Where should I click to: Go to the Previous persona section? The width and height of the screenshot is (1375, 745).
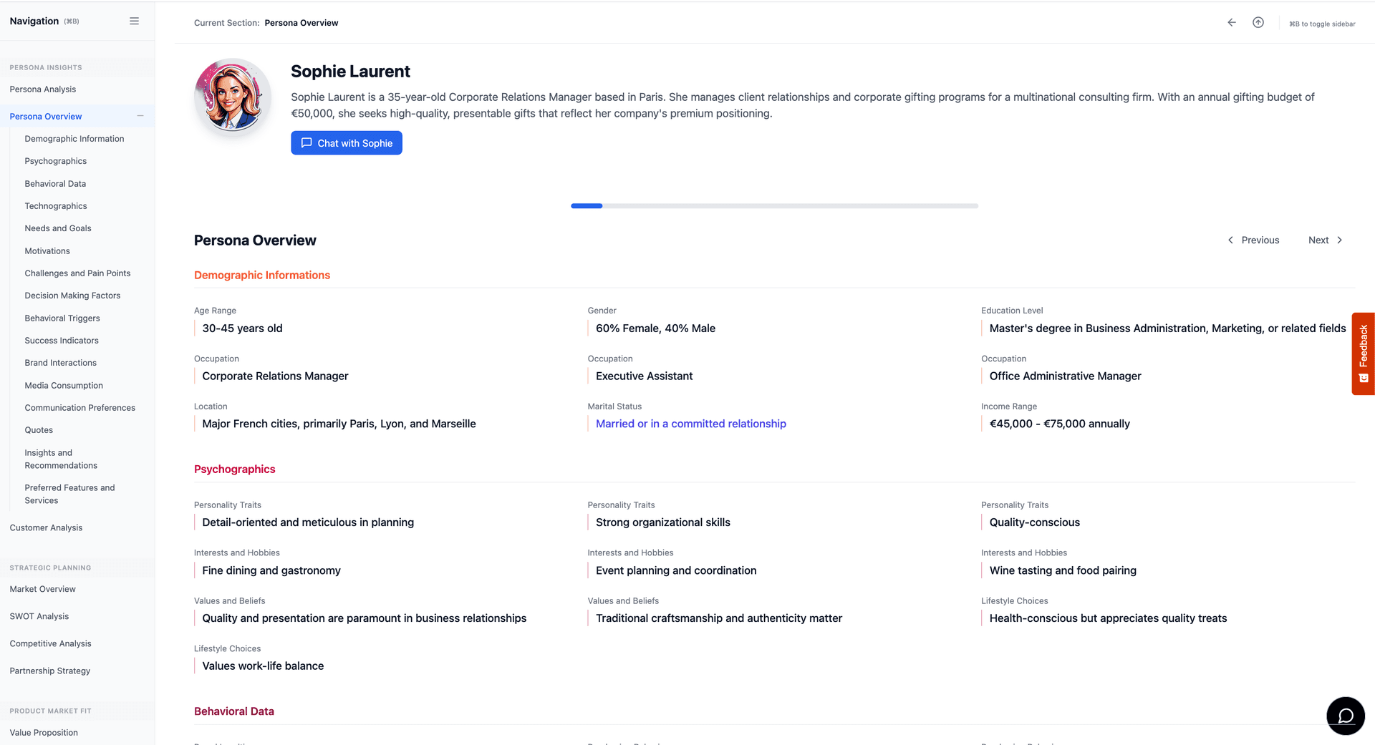pyautogui.click(x=1253, y=240)
